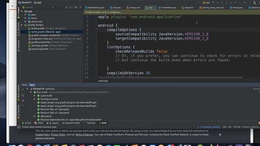Open the TODO tool window
The height and width of the screenshot is (146, 260).
point(39,123)
